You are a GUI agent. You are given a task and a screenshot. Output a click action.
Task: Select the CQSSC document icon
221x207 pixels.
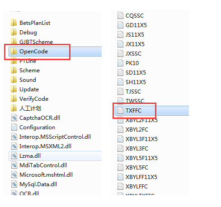tap(120, 16)
